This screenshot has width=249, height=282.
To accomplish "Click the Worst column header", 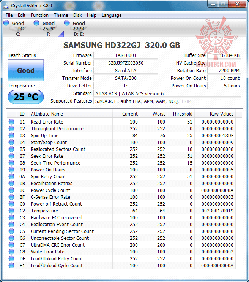I will [154, 114].
